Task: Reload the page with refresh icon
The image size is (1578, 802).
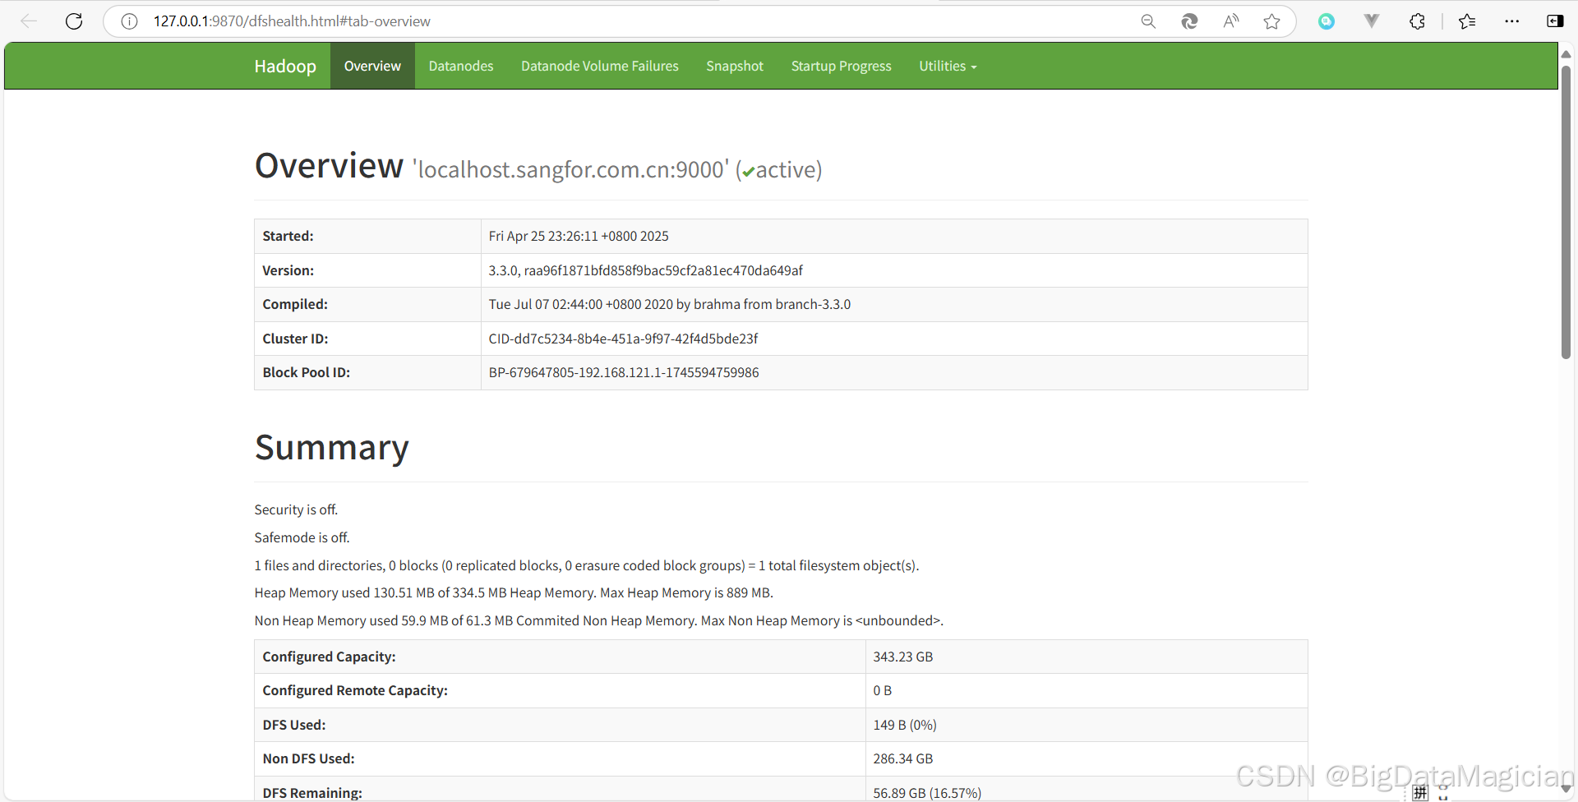Action: pyautogui.click(x=74, y=21)
